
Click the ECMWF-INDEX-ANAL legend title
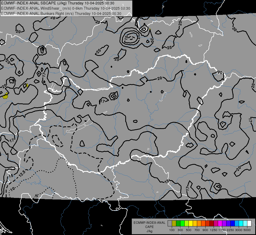tap(149, 223)
